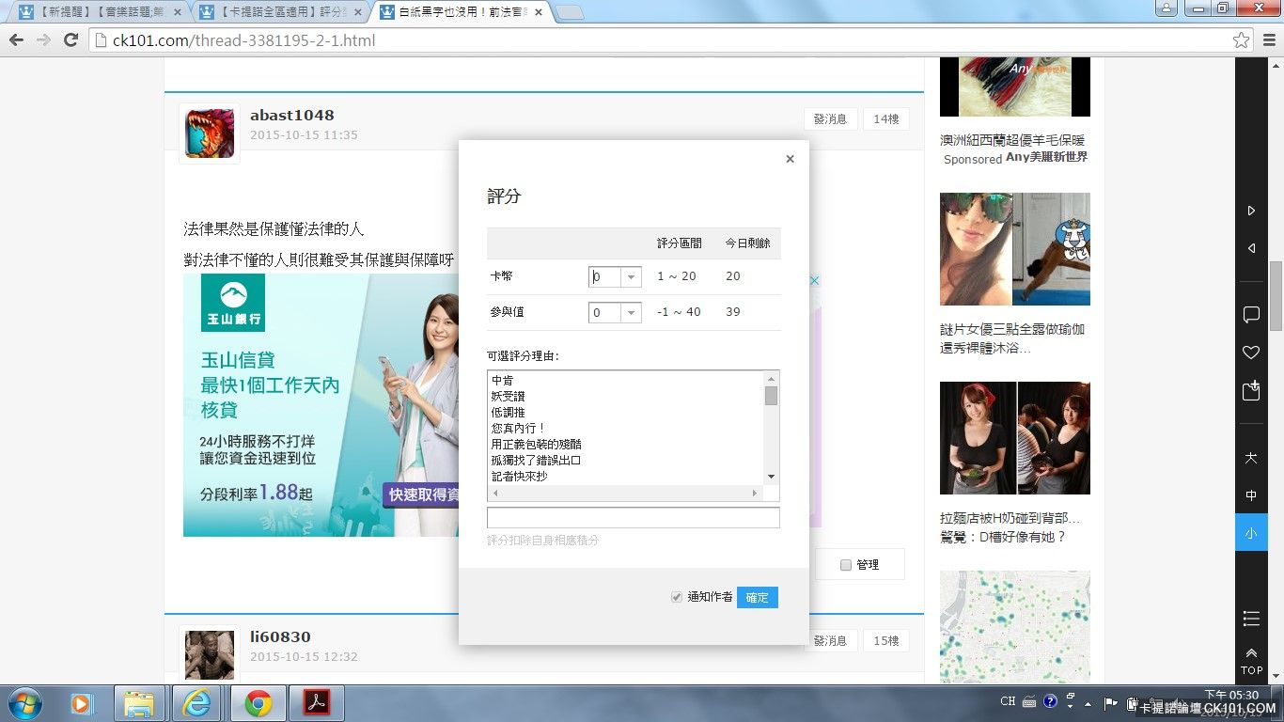Screen dimensions: 1284x722
Task: Open Internet Explorer taskbar icon
Action: coord(197,703)
